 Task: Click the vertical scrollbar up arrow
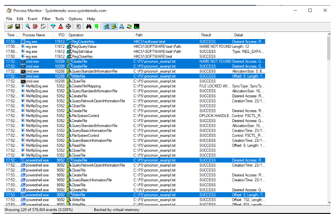click(329, 34)
